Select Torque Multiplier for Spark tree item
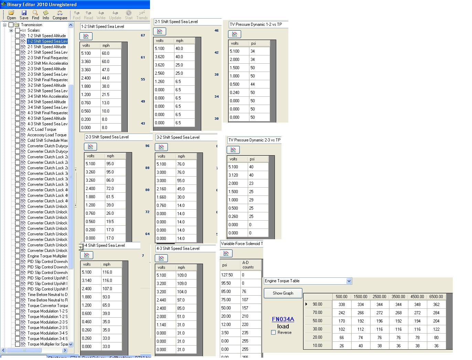 tap(48, 344)
